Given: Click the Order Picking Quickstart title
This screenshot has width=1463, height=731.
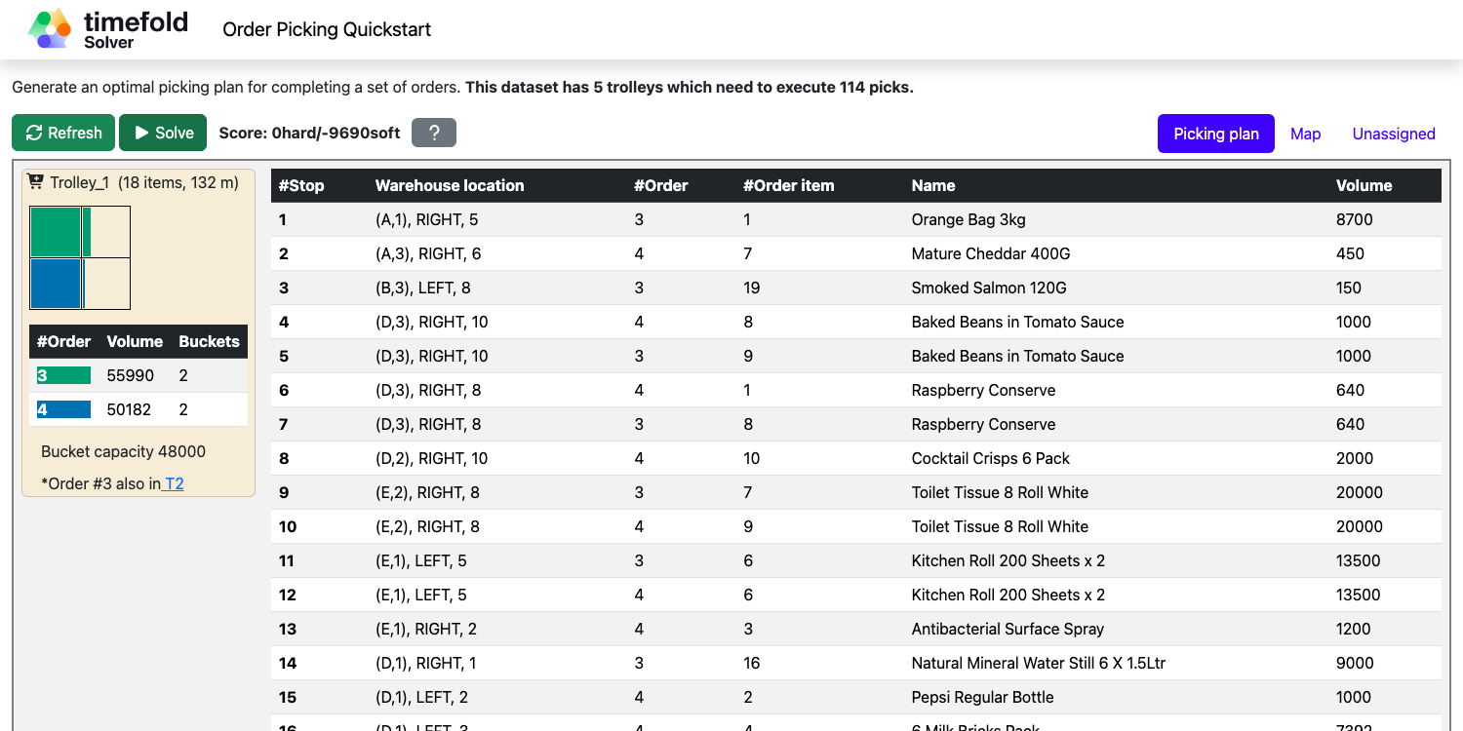Looking at the screenshot, I should click(327, 29).
